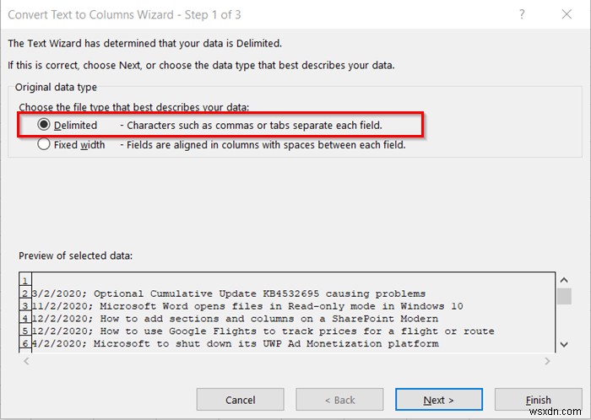Click the preview vertical scrollbar down arrow
Screen dimensions: 591x420
point(564,345)
